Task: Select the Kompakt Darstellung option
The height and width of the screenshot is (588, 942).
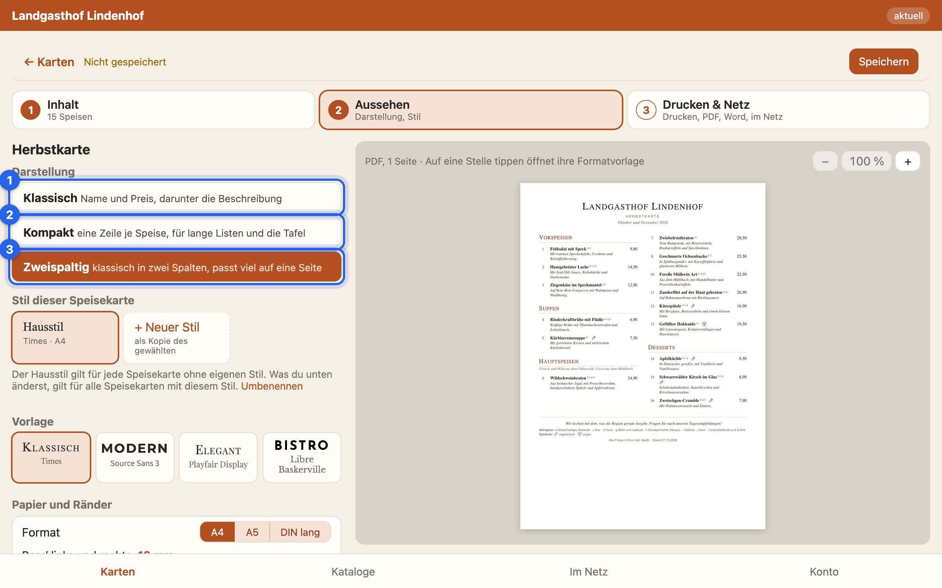Action: pyautogui.click(x=176, y=233)
